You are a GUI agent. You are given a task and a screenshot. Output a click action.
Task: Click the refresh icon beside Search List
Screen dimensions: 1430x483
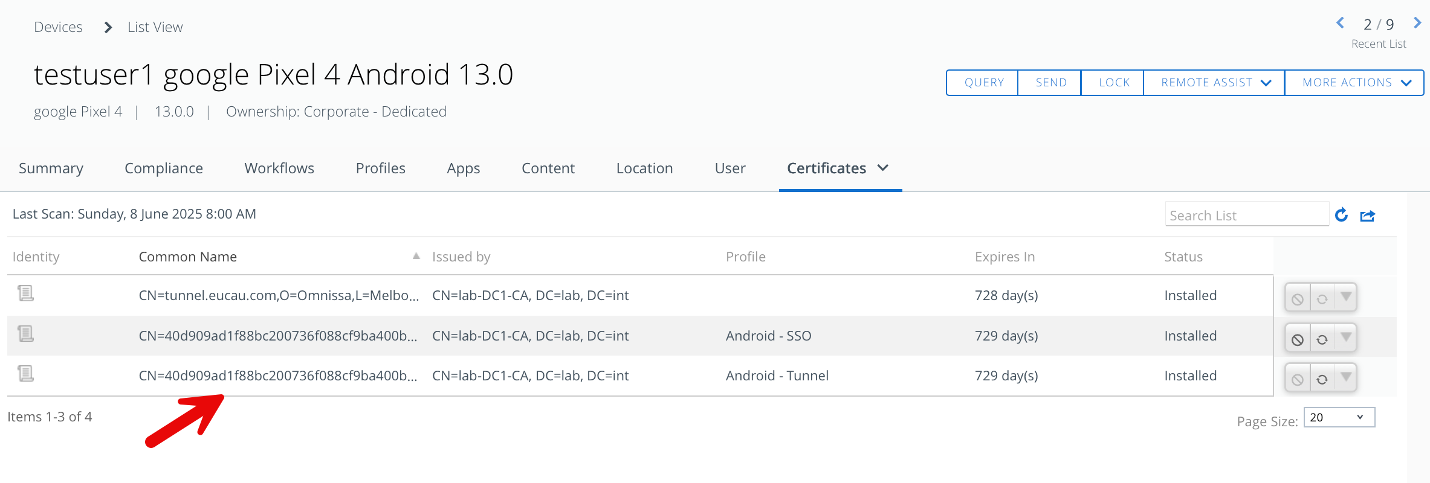tap(1341, 215)
